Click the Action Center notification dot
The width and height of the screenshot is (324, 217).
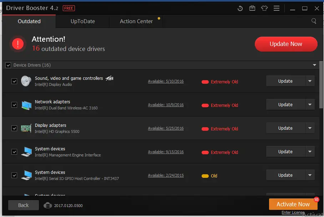(159, 19)
